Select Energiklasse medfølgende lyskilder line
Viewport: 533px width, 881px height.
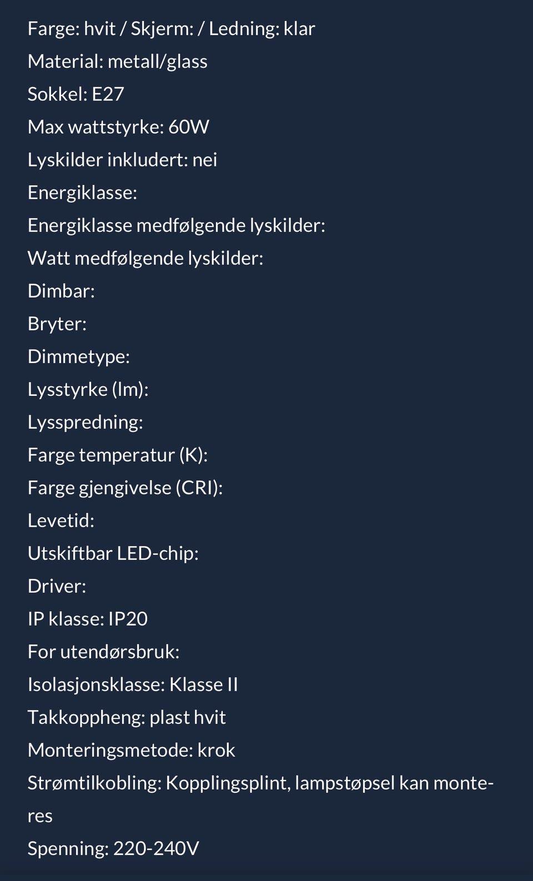[x=177, y=225]
